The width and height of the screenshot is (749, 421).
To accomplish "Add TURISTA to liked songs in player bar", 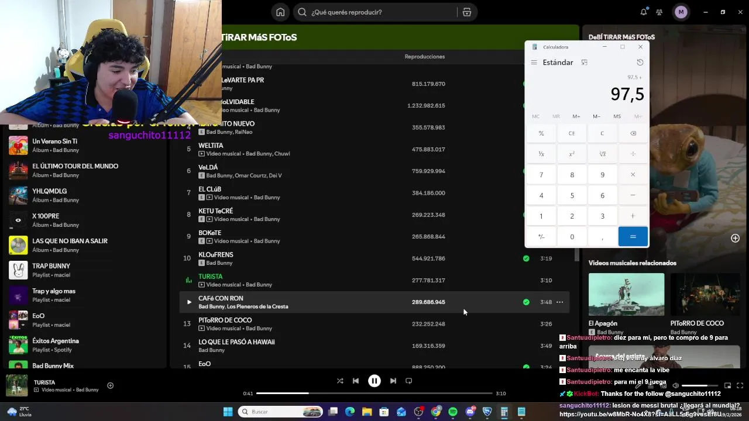I will point(110,385).
